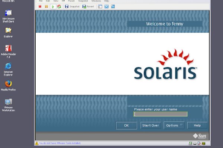223x148 pixels.
Task: Click the Start Over button
Action: pyautogui.click(x=151, y=125)
